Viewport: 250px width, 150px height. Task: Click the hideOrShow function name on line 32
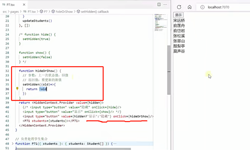(x=45, y=71)
